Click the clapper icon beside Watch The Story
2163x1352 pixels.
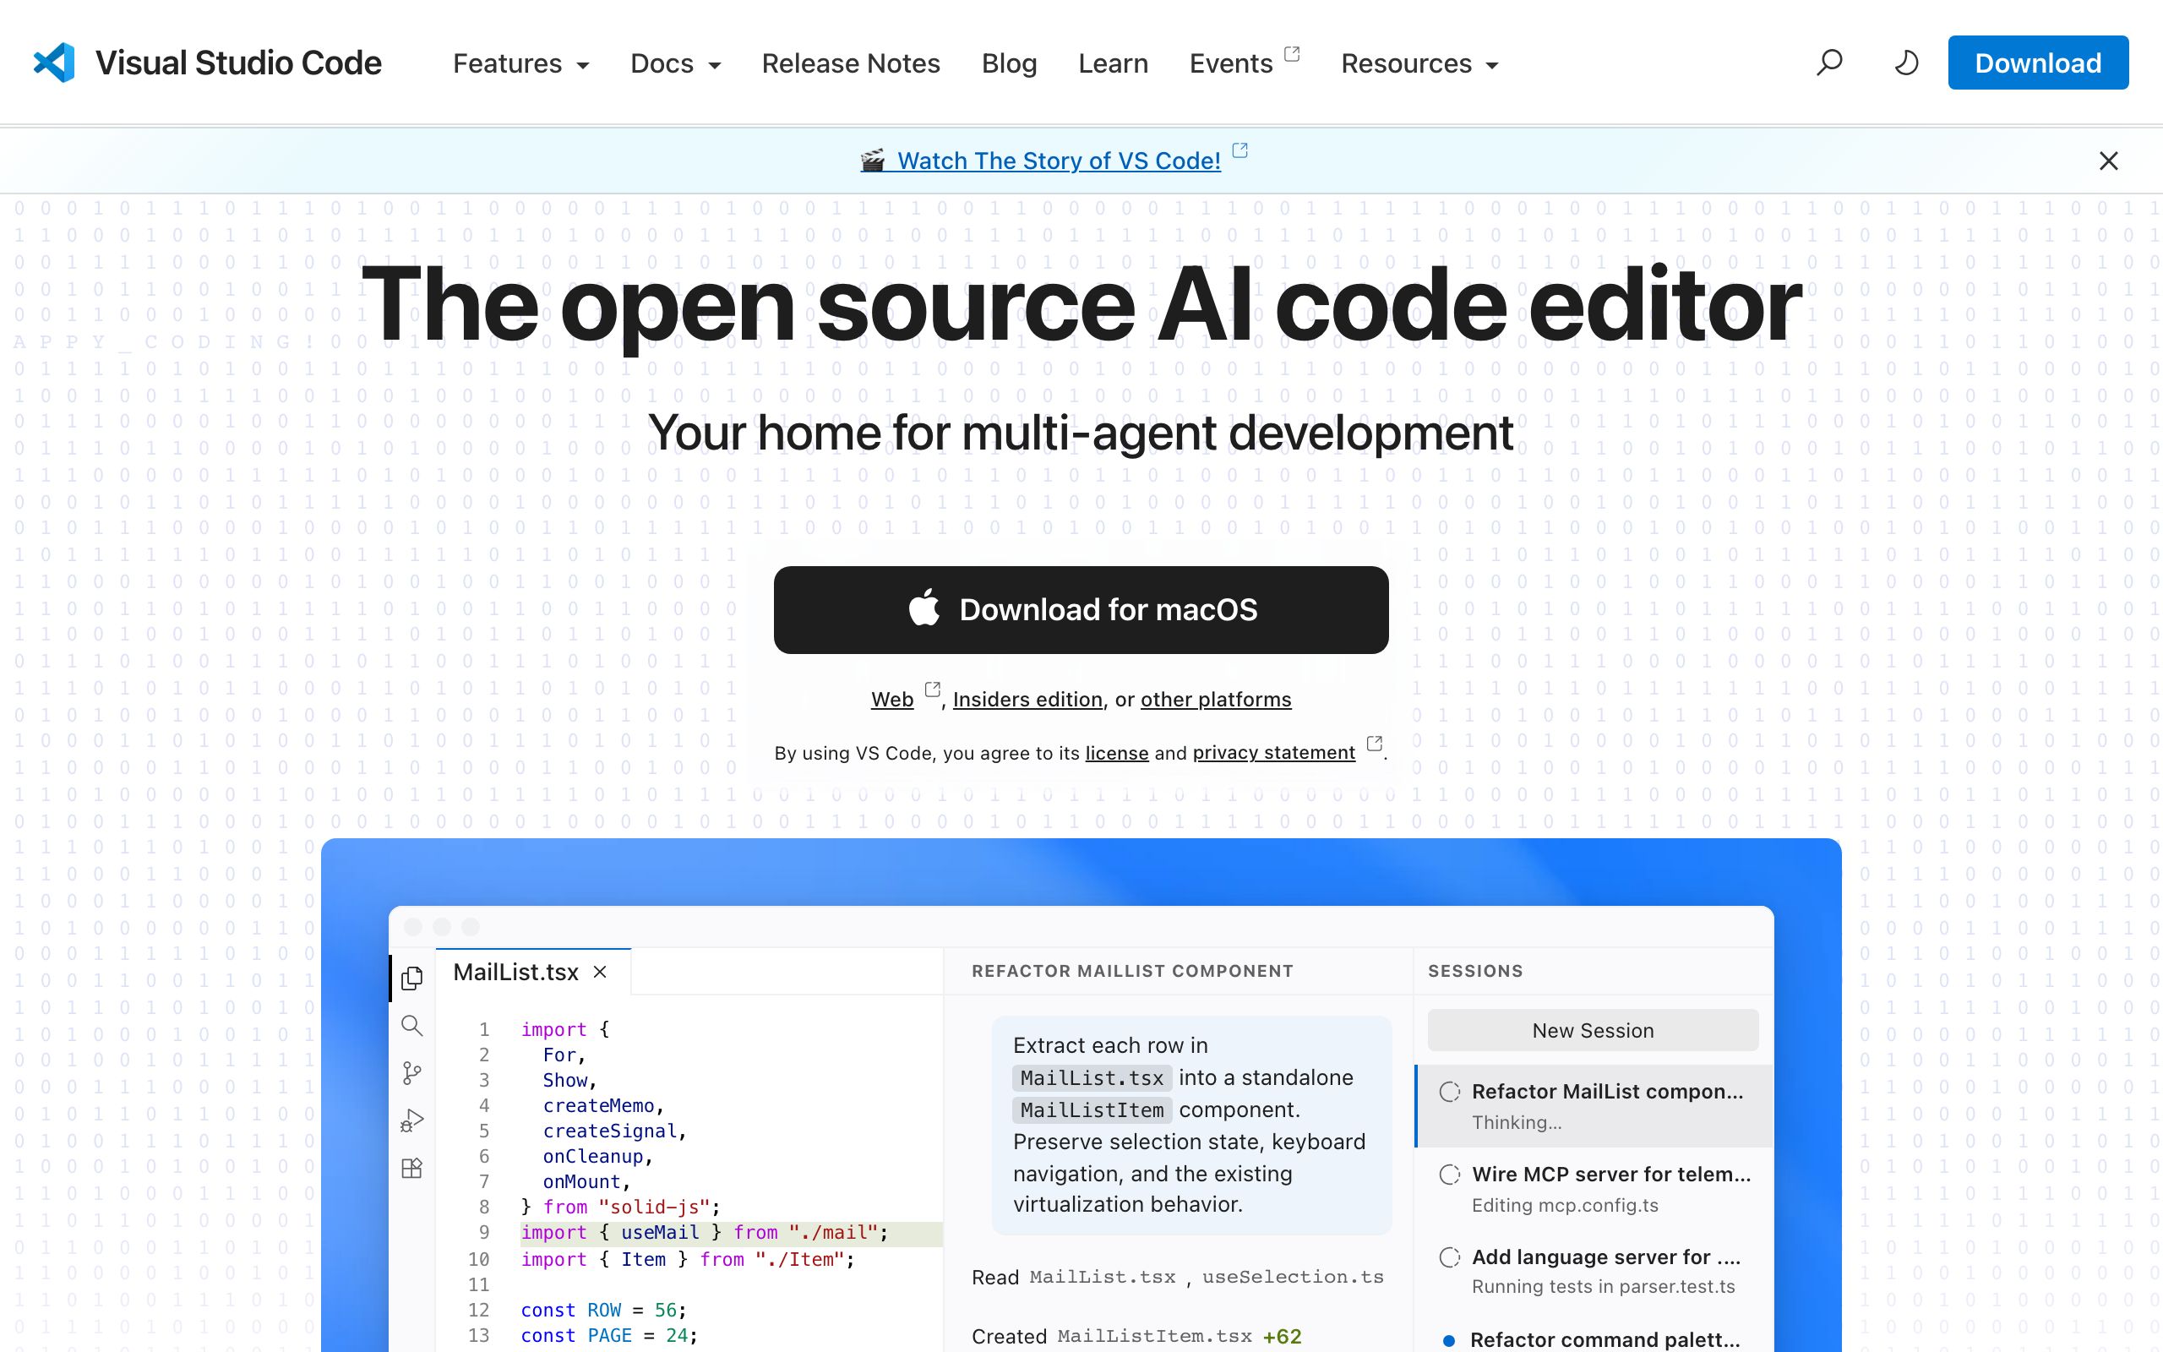(x=872, y=160)
